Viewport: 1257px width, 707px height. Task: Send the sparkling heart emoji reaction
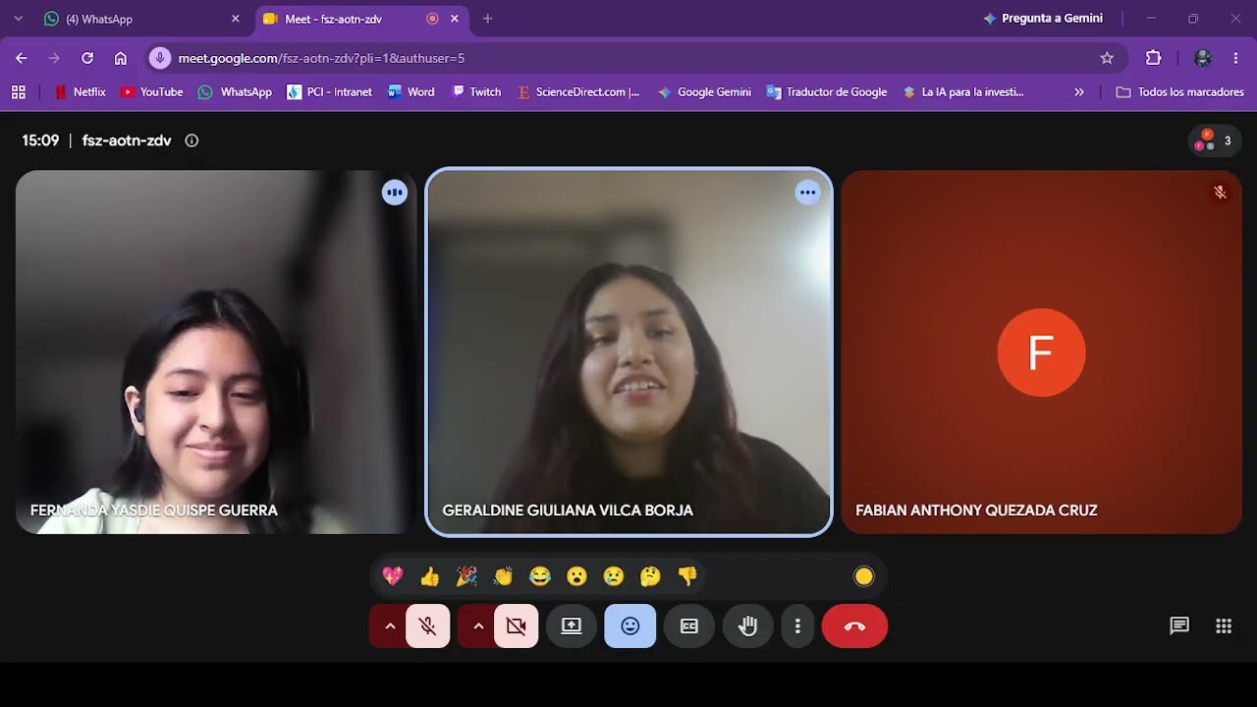coord(393,576)
